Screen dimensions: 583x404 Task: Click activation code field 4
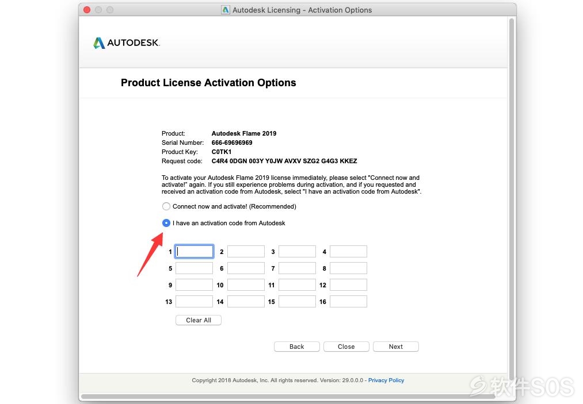[x=348, y=251]
